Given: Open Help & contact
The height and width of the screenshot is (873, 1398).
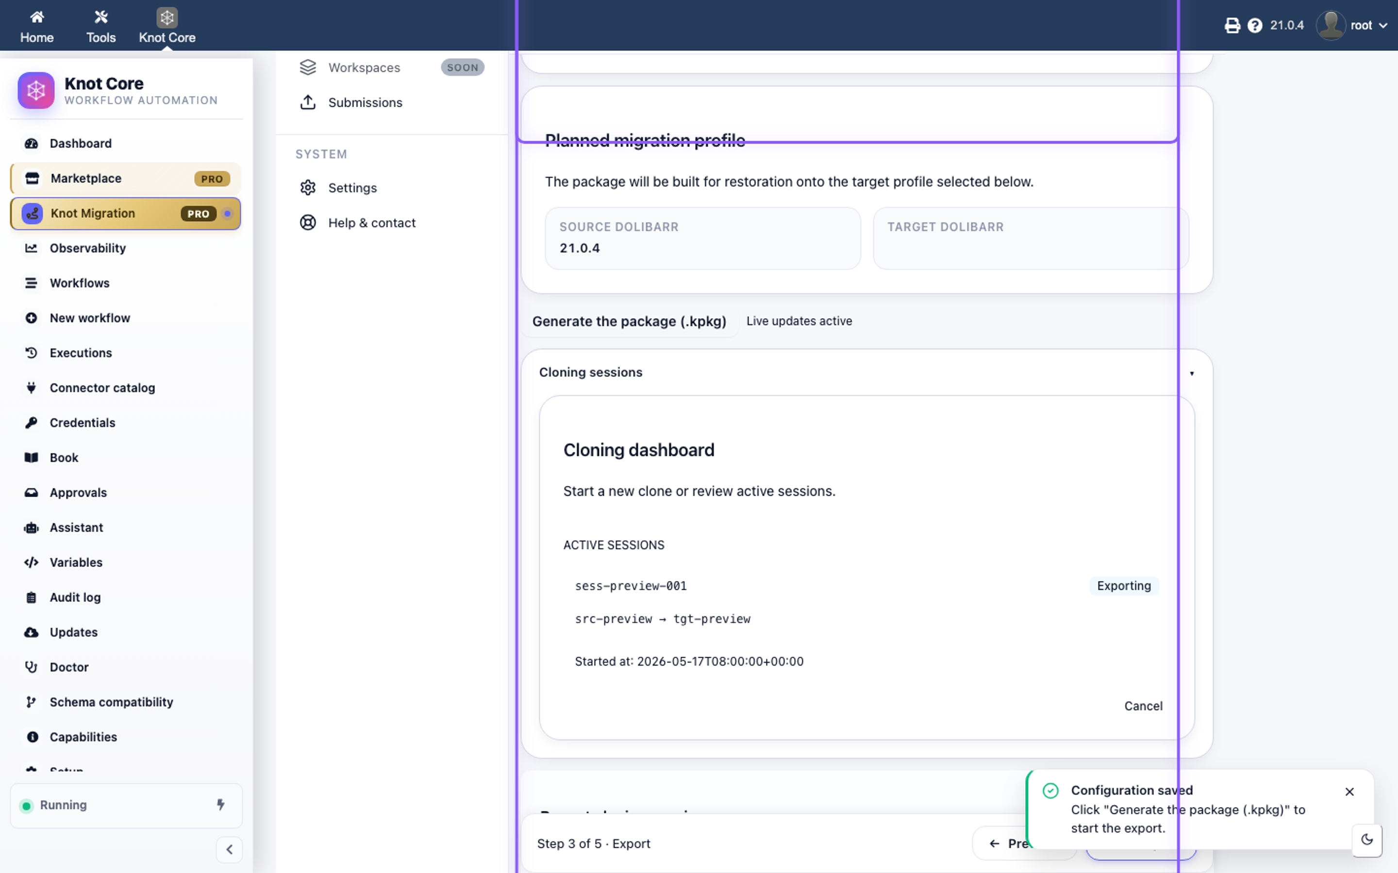Looking at the screenshot, I should (x=392, y=223).
